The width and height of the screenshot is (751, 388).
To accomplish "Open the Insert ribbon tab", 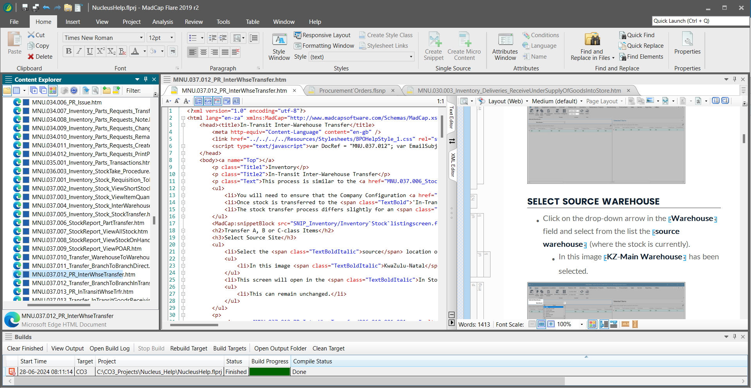I will click(73, 22).
